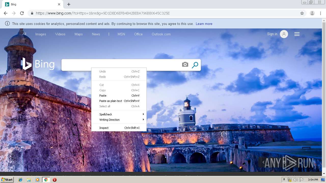Image resolution: width=326 pixels, height=183 pixels.
Task: Choose Paste as plain text
Action: (119, 101)
